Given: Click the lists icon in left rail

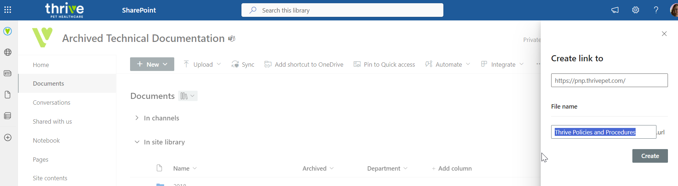Looking at the screenshot, I should [8, 116].
